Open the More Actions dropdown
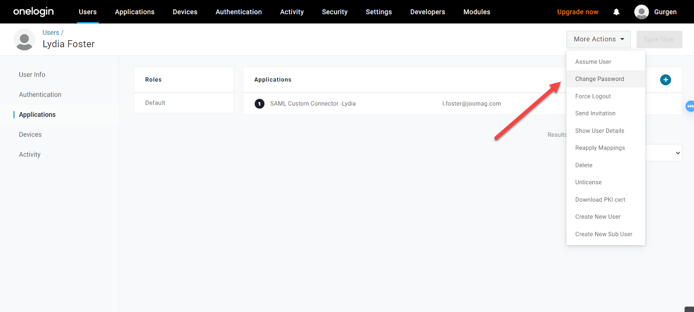 coord(598,39)
